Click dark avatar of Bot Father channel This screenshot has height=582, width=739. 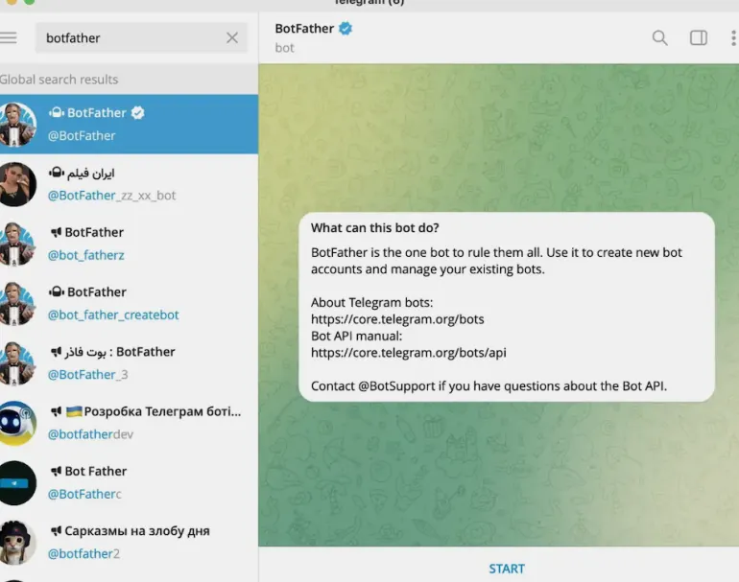[x=17, y=483]
